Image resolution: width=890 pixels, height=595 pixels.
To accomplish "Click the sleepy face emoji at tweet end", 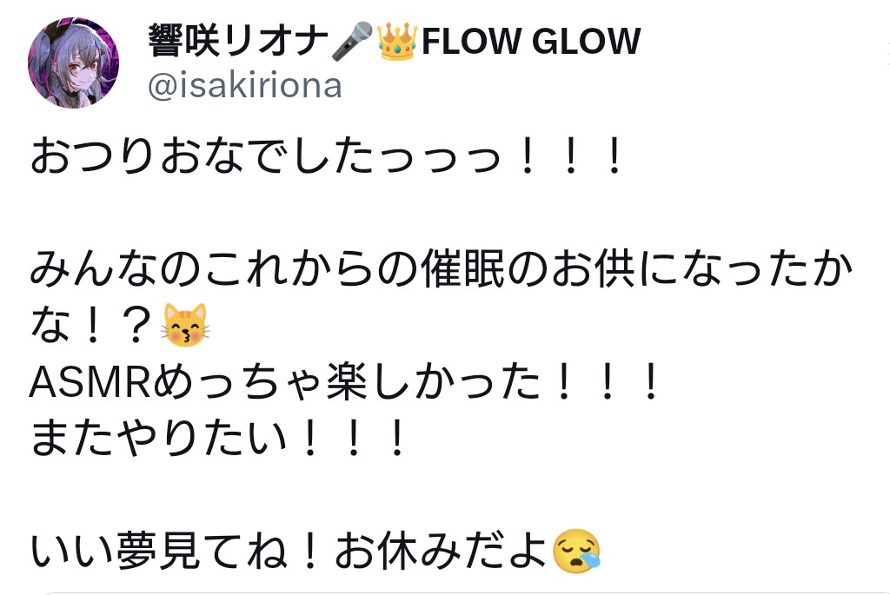I will (576, 551).
